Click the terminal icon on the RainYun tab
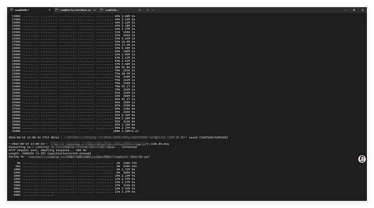The width and height of the screenshot is (374, 208). (57, 10)
